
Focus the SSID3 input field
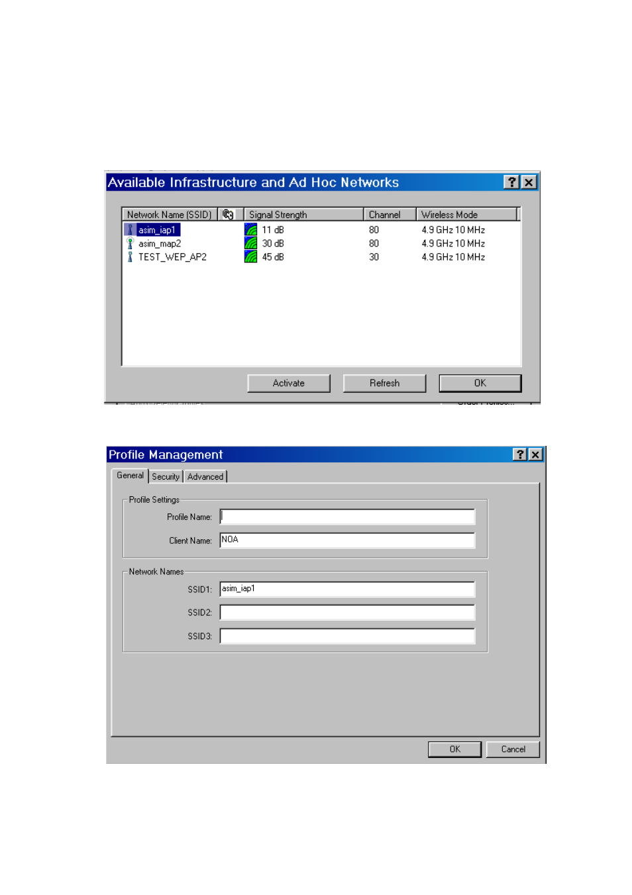click(347, 636)
